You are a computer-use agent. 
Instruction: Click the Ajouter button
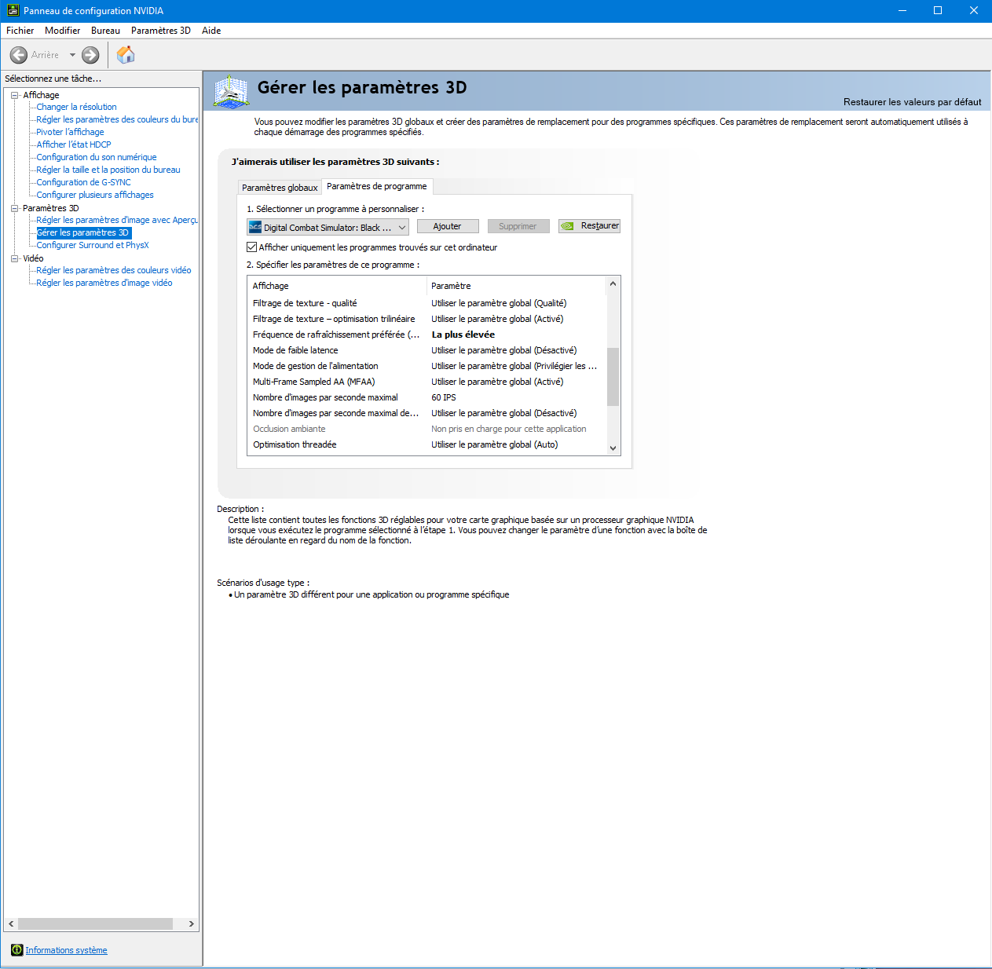[x=448, y=226]
